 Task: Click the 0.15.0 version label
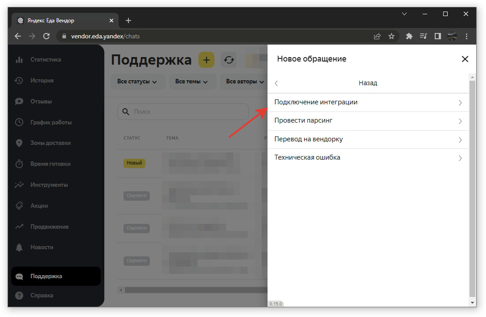click(276, 304)
